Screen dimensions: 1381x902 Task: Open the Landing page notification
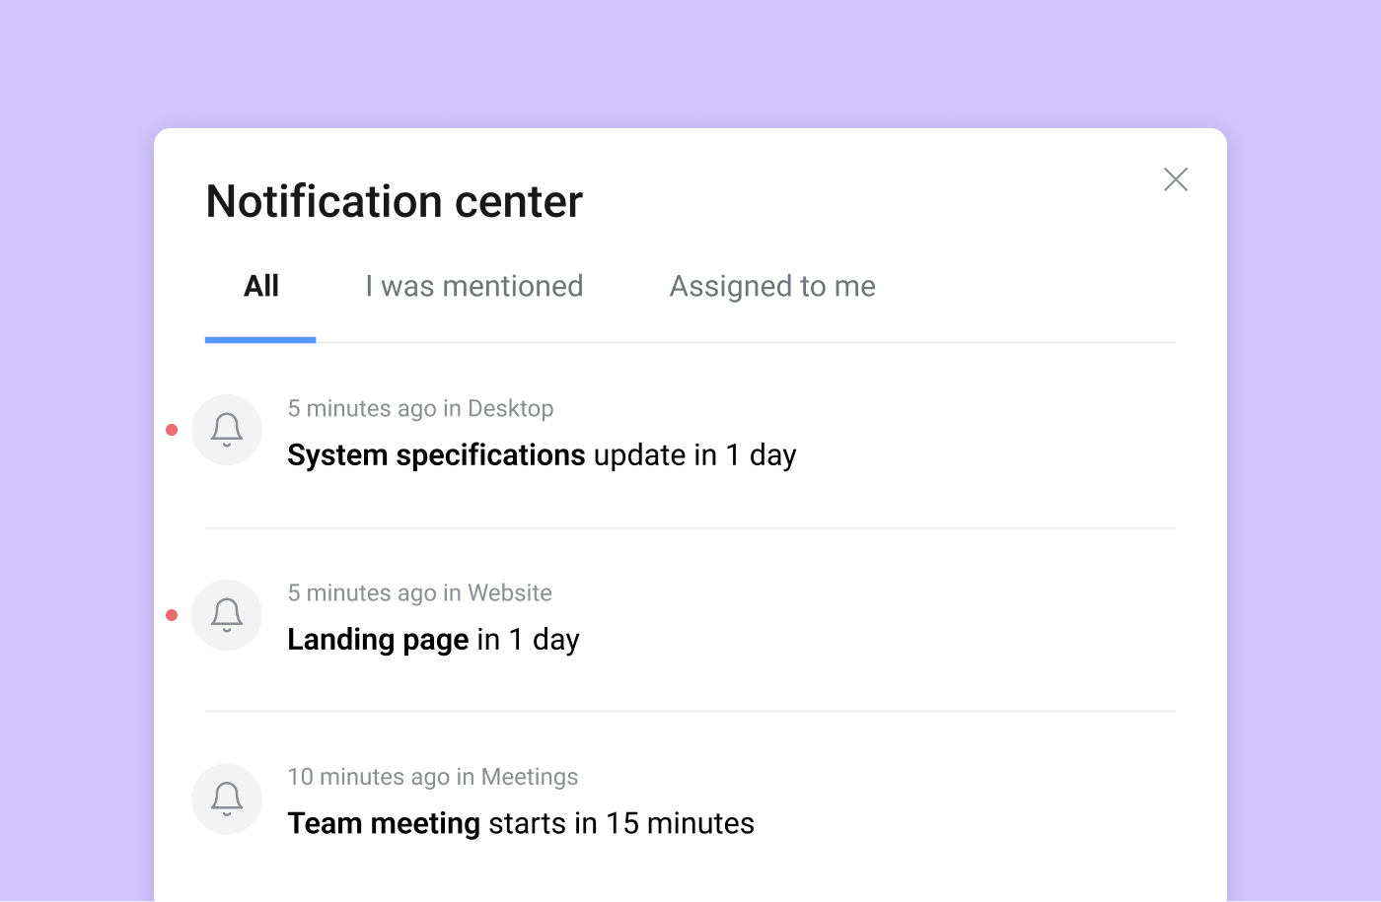pyautogui.click(x=434, y=639)
